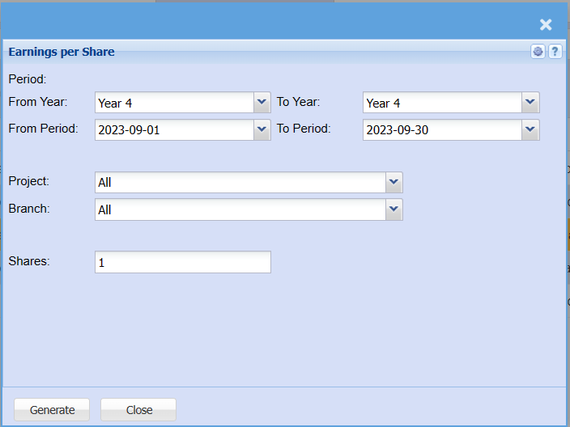The height and width of the screenshot is (427, 570).
Task: Open the settings gear in the panel header
Action: point(538,52)
